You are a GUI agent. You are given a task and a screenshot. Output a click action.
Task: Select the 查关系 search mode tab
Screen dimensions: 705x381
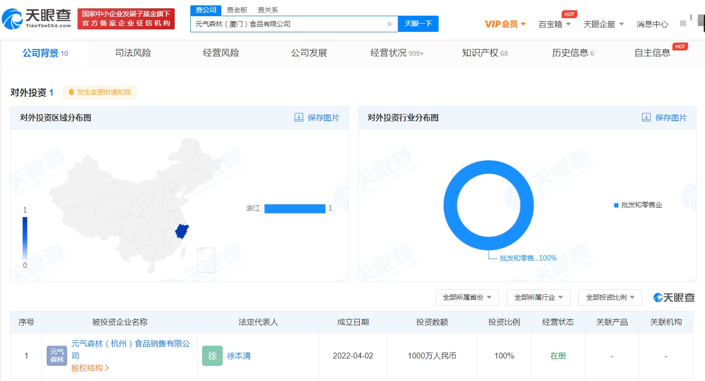tap(268, 10)
